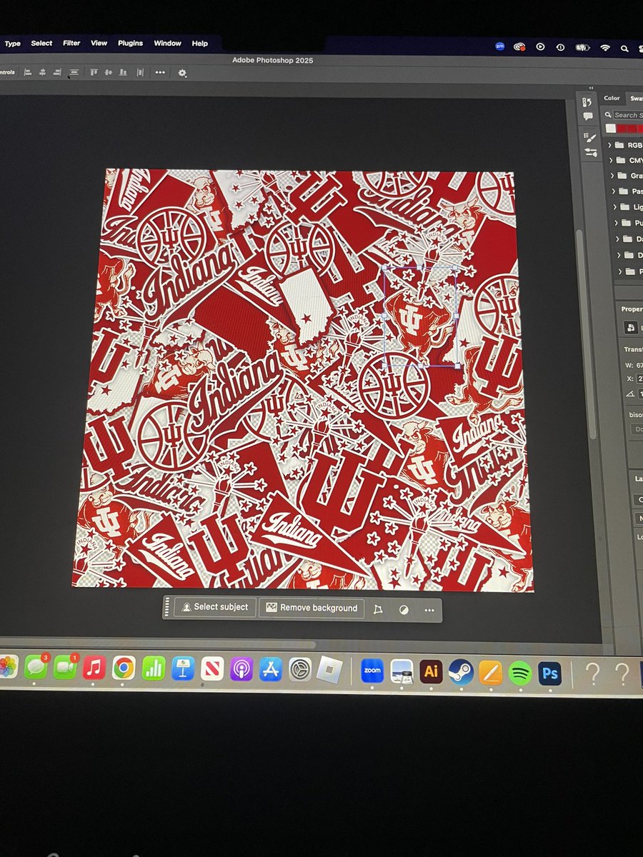Switch to the Swatches panel tab
The height and width of the screenshot is (857, 643).
click(636, 99)
